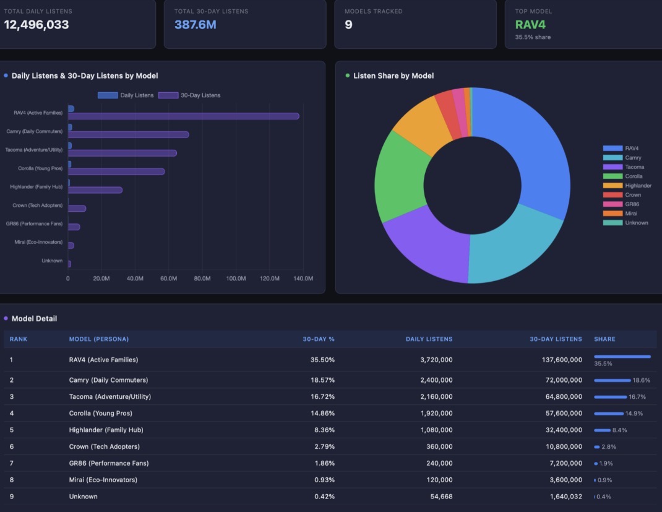Click the Total Daily Listens value 12,496,033
This screenshot has width=662, height=512.
(x=37, y=25)
